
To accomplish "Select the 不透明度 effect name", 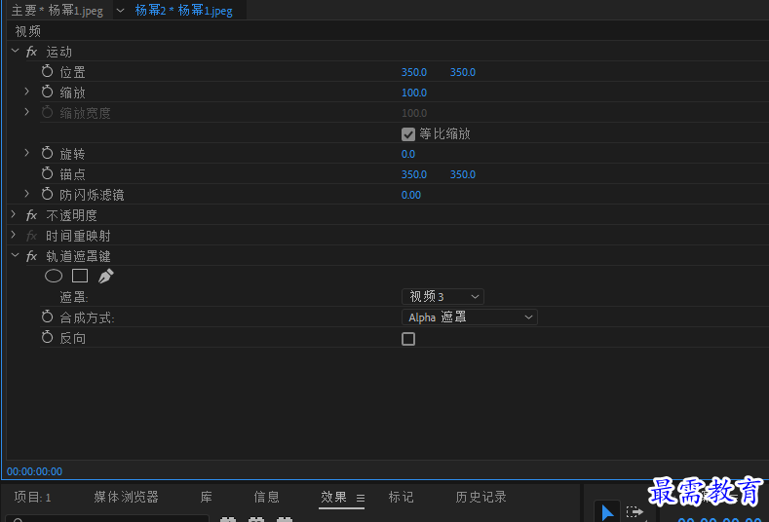I will tap(71, 215).
